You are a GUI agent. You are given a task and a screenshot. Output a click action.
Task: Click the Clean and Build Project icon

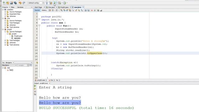[x=51, y=3]
